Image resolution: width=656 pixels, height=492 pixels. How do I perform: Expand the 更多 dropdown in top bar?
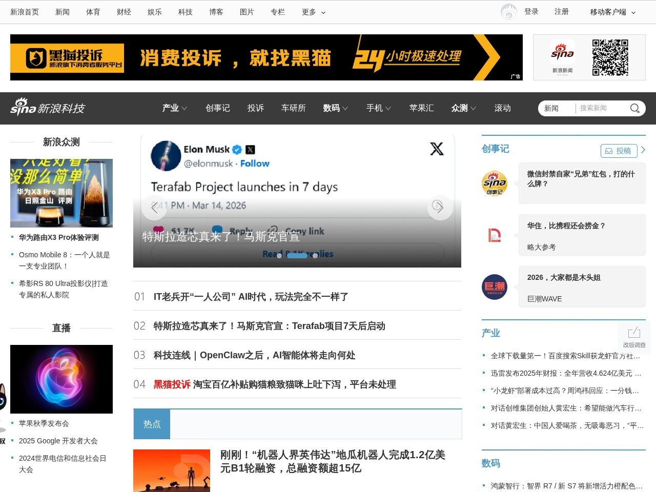pyautogui.click(x=314, y=12)
